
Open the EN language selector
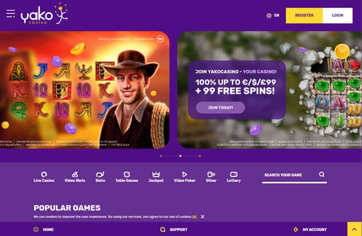[273, 15]
